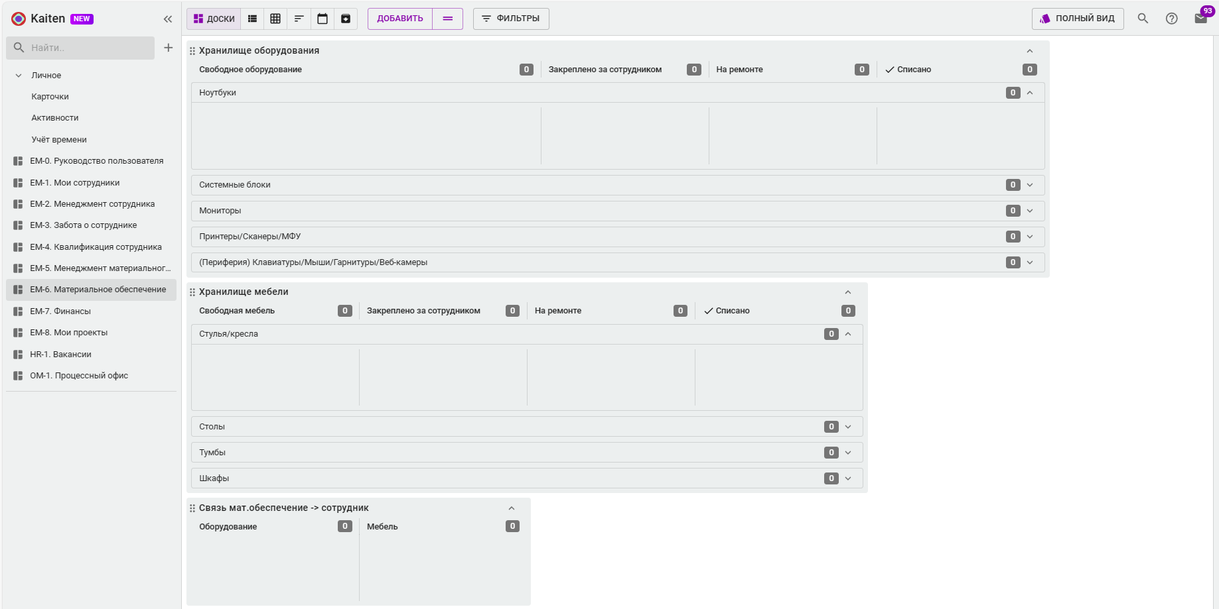Click board icon beside HR-1. Вакансии
Viewport: 1219px width, 609px height.
pos(18,355)
